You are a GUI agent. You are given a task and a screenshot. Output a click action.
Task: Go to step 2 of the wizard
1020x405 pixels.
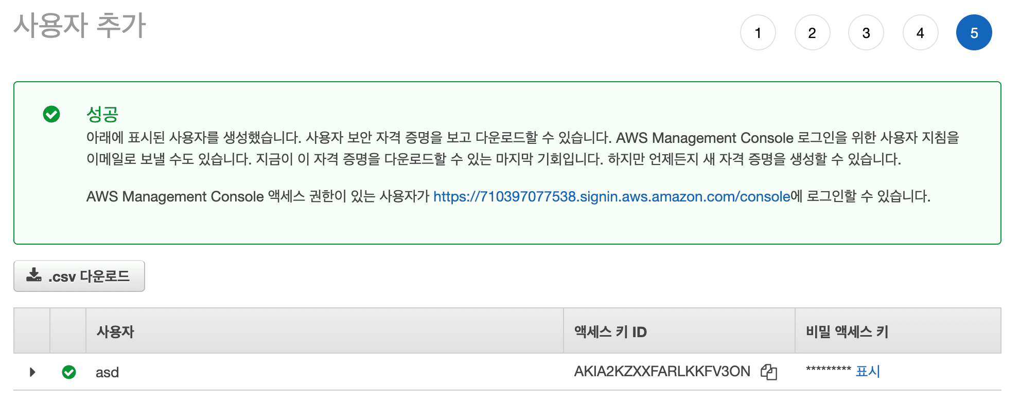812,33
